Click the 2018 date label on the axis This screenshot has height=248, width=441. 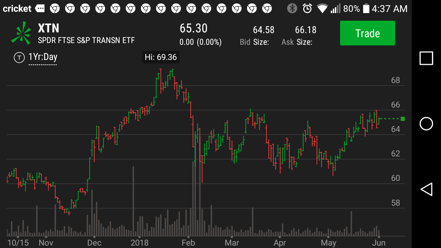140,243
